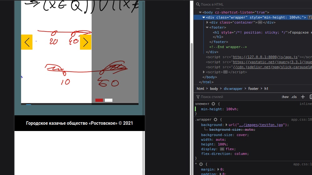
Task: Expand the background shorthand property
Action: point(226,125)
